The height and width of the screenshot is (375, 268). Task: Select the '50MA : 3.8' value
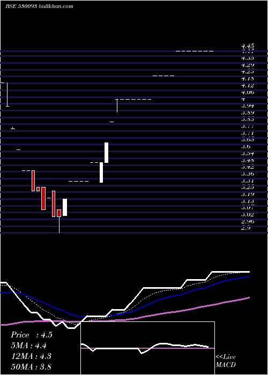click(x=31, y=366)
